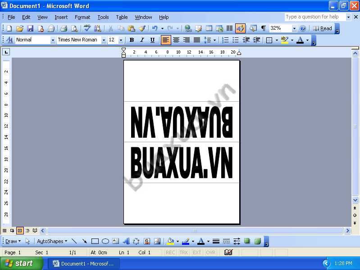
Task: Open the Undo history dropdown arrow
Action: 162,28
